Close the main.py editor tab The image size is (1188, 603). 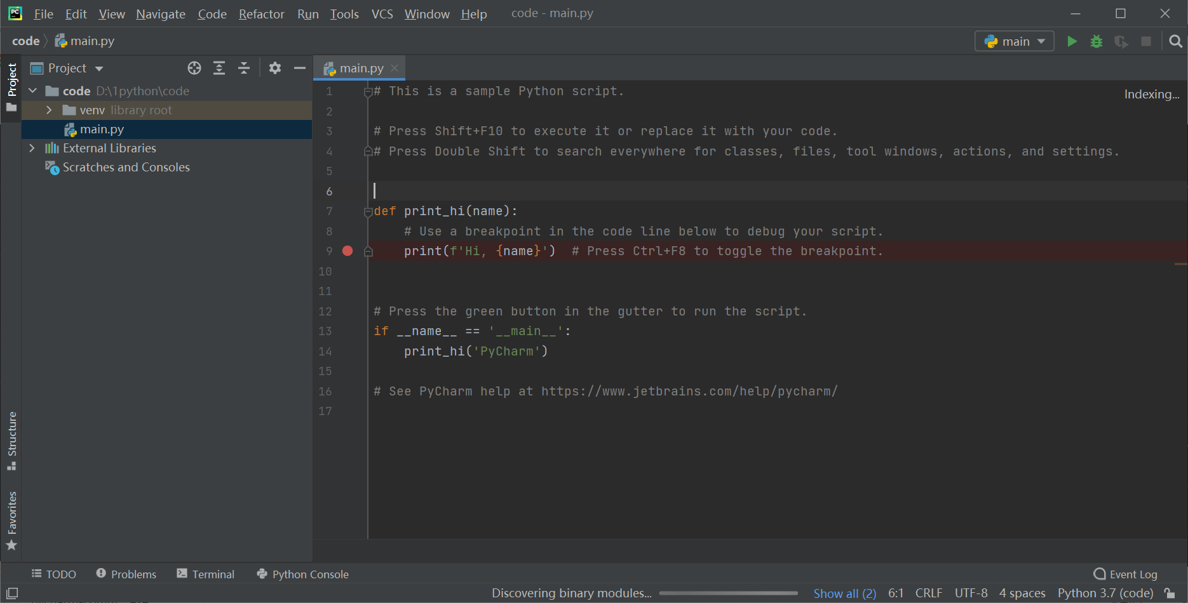pos(395,67)
